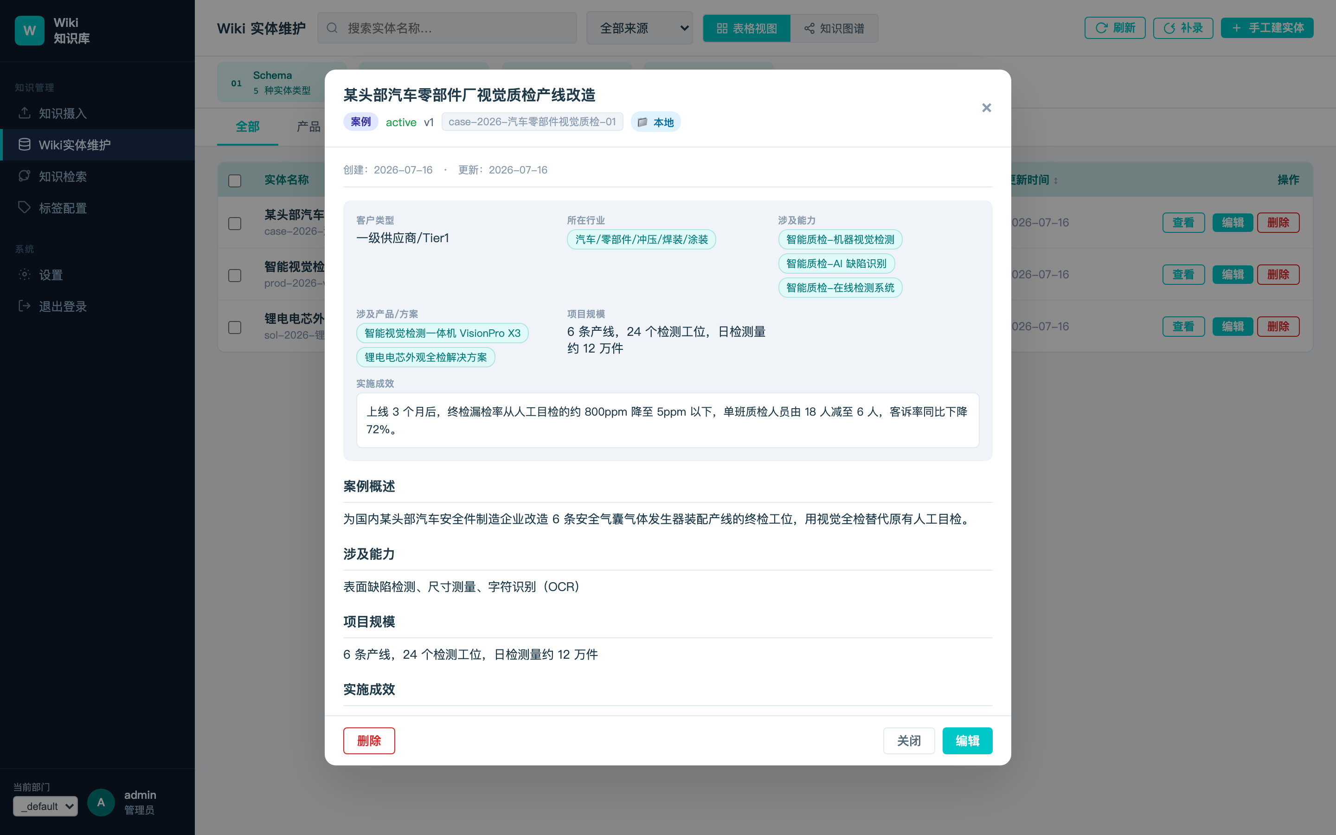Click the gear icon beside 设置

coord(24,275)
